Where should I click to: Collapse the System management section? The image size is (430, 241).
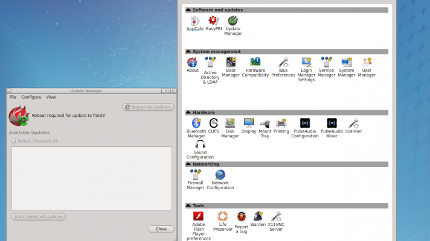[188, 51]
